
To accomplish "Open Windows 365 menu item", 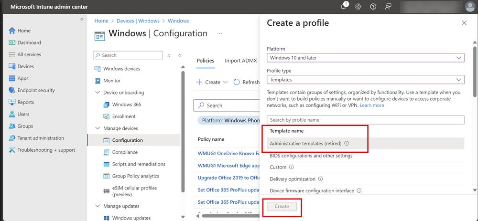I will click(127, 105).
